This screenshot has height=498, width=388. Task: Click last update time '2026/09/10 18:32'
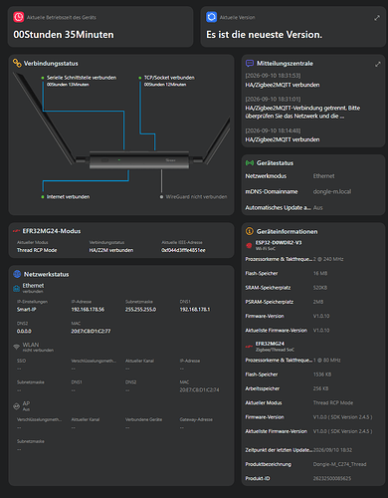click(x=332, y=450)
